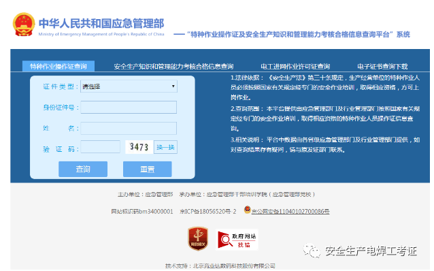The height and width of the screenshot is (271, 434).
Task: Refresh captcha with 换一换
Action: 165,147
